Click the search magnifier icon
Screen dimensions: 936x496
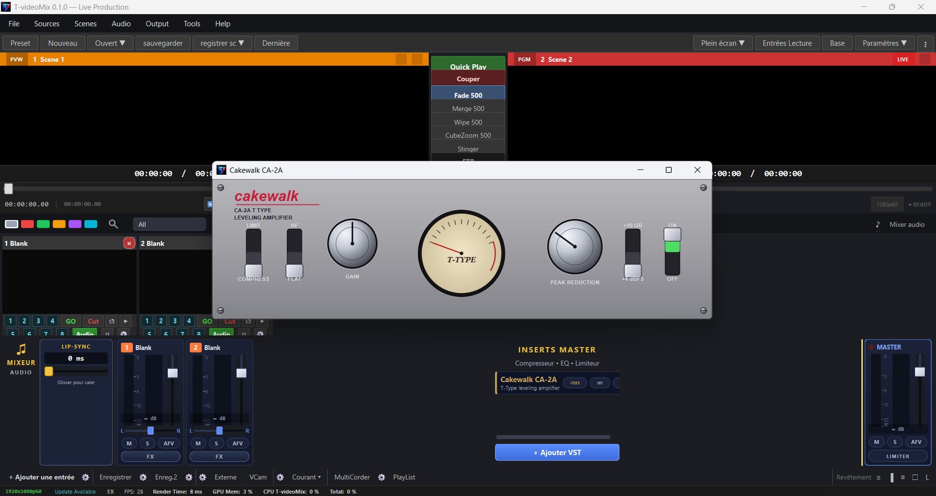click(x=113, y=224)
